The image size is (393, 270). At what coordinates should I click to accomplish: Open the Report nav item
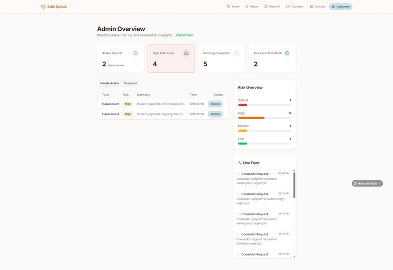(252, 7)
